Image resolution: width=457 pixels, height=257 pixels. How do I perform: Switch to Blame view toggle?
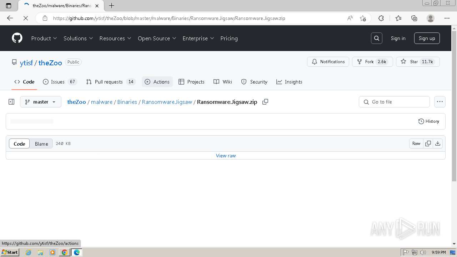(41, 143)
